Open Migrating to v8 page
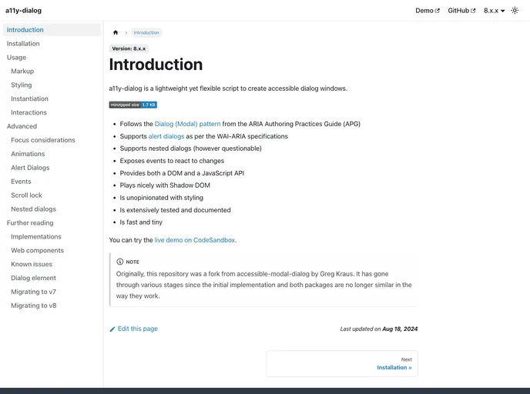530x394 pixels. pyautogui.click(x=33, y=306)
